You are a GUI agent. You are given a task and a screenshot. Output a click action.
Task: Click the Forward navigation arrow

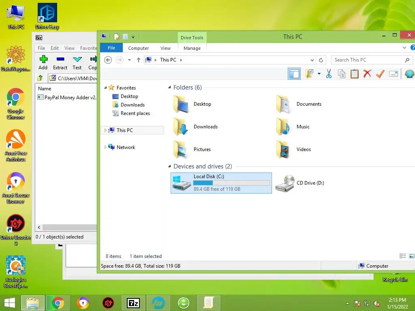120,60
